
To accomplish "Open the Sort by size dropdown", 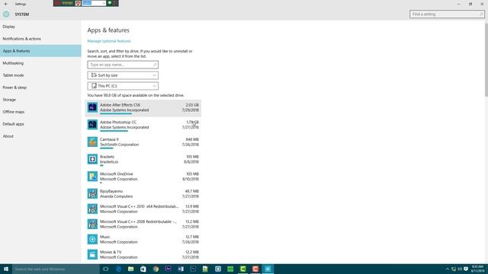I will click(123, 75).
